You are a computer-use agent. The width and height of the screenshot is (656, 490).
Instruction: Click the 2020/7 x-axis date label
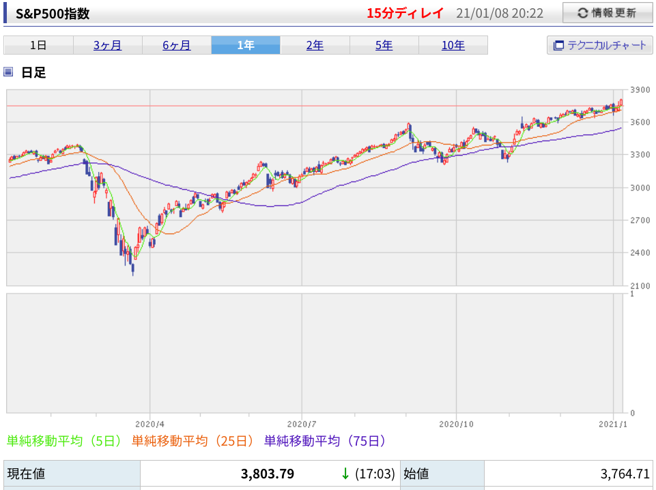click(302, 424)
